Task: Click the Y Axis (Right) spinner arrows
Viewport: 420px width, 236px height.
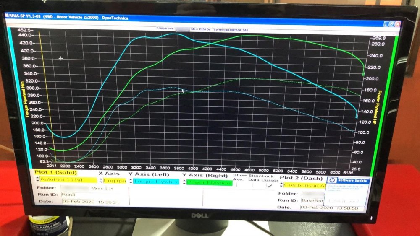Action: click(x=184, y=182)
